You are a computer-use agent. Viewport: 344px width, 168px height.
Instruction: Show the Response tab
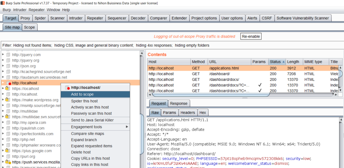click(x=179, y=103)
